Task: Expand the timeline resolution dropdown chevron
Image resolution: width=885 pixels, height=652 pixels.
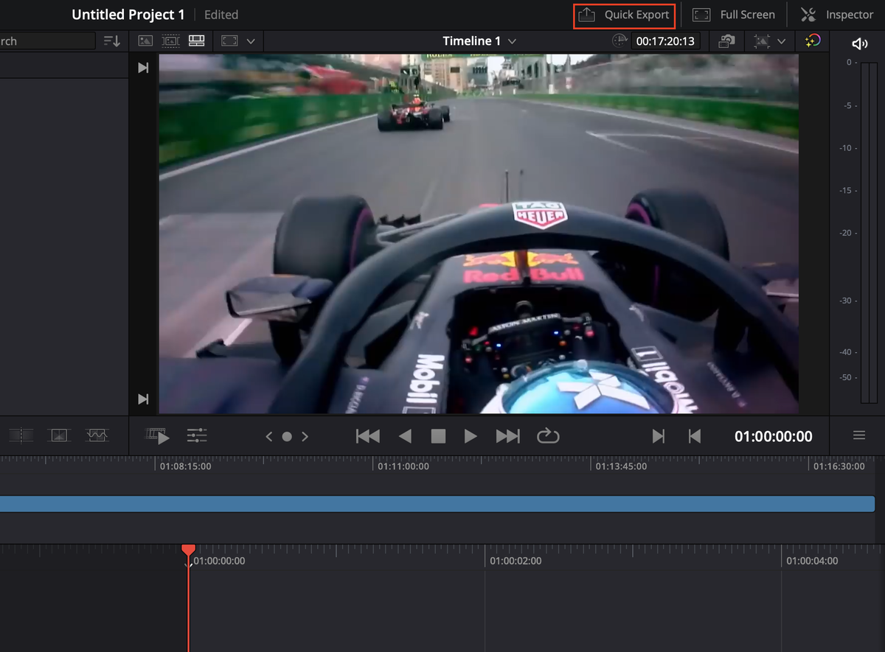Action: click(782, 41)
